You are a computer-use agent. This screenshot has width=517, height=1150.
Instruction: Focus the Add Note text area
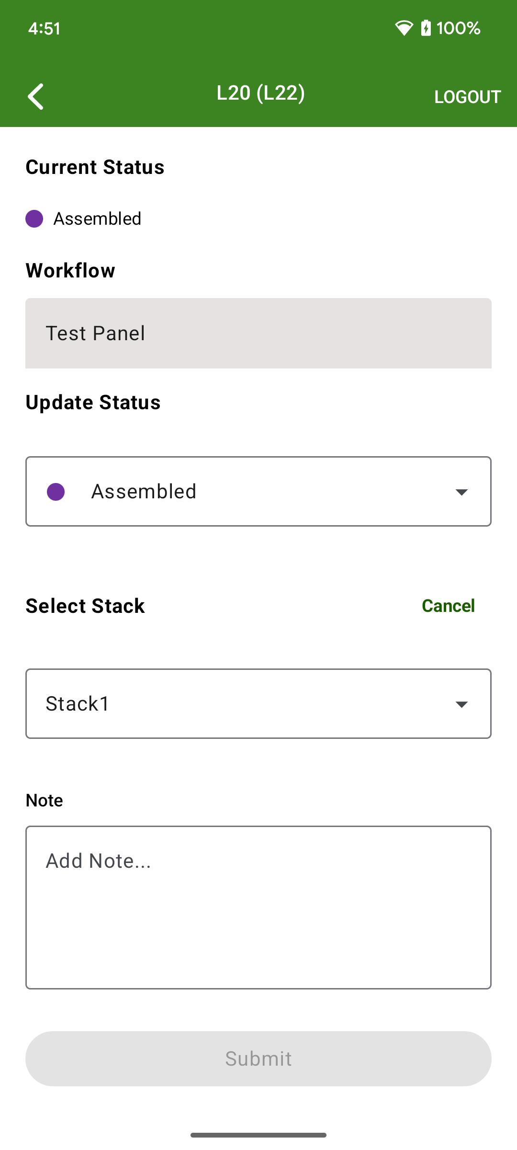pyautogui.click(x=258, y=908)
